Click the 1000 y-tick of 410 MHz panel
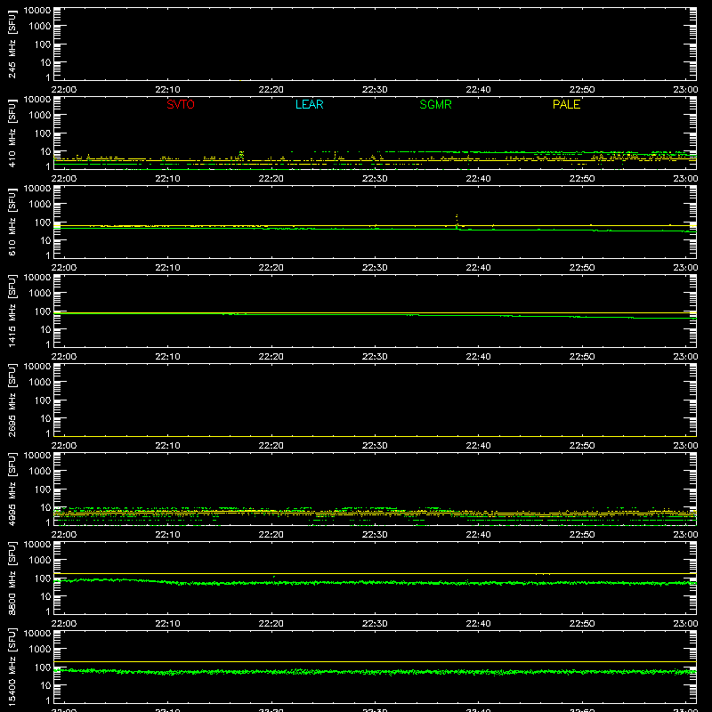 pyautogui.click(x=40, y=116)
